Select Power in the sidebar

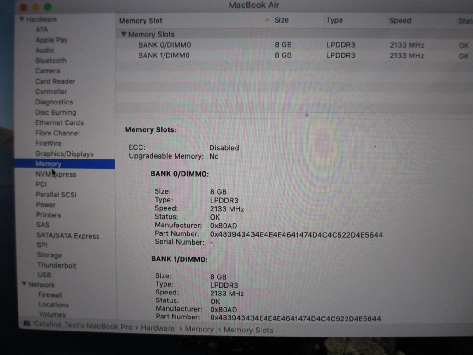[46, 205]
